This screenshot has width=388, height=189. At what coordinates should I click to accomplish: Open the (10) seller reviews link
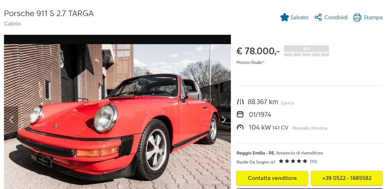pos(313,161)
